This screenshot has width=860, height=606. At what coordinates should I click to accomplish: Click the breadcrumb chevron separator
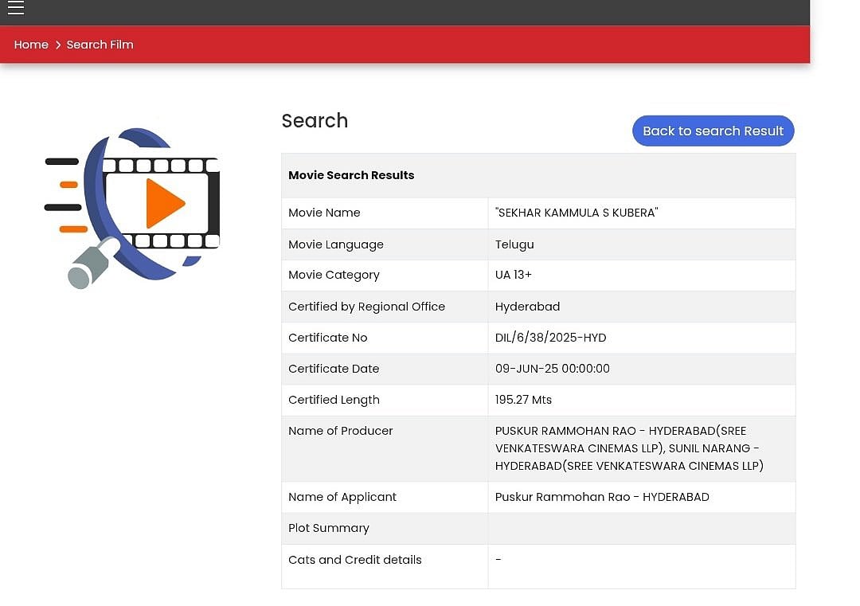58,45
